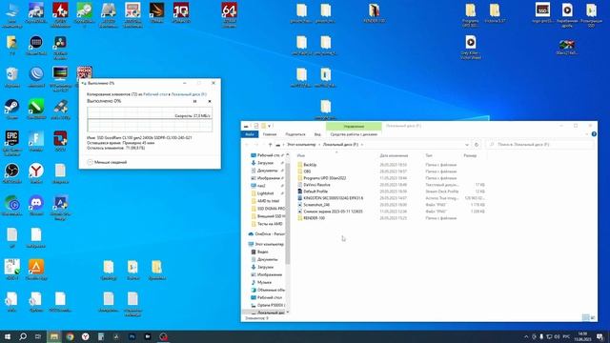The image size is (610, 343).
Task: Follow the Рабочий стол source link
Action: tap(155, 94)
